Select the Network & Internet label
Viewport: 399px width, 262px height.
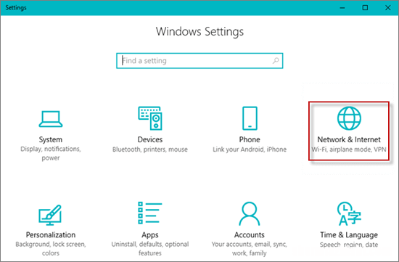click(349, 139)
